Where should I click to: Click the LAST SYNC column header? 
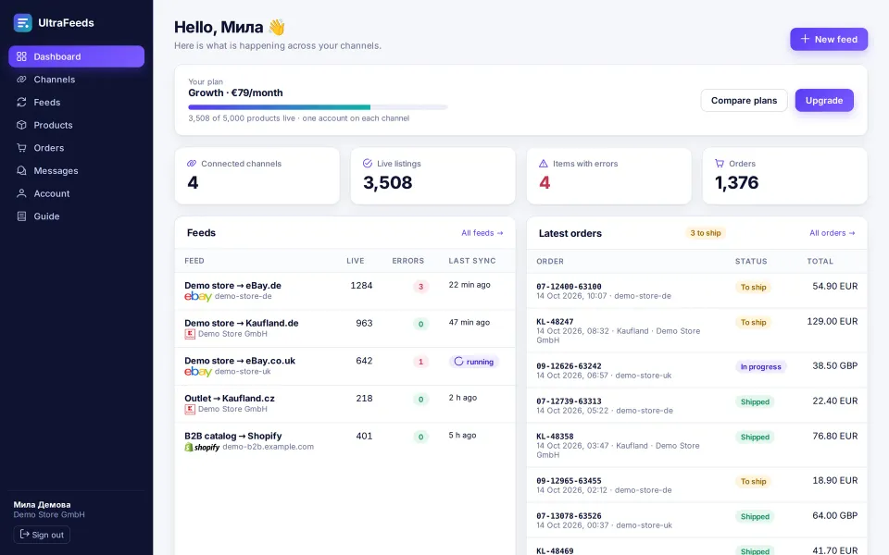[x=471, y=261]
